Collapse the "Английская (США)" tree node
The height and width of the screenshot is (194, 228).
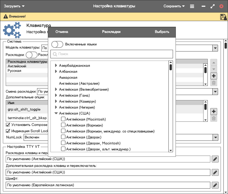(56, 113)
